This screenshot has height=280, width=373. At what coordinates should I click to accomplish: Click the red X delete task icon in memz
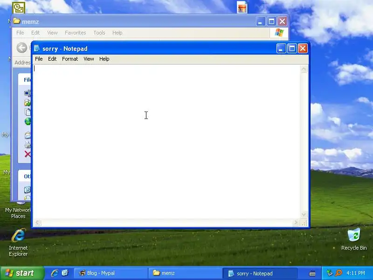click(x=28, y=154)
